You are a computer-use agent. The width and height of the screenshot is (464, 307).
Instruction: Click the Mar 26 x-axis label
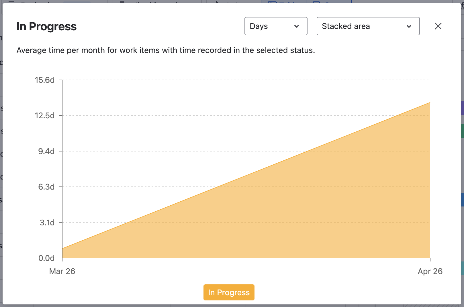(x=62, y=271)
